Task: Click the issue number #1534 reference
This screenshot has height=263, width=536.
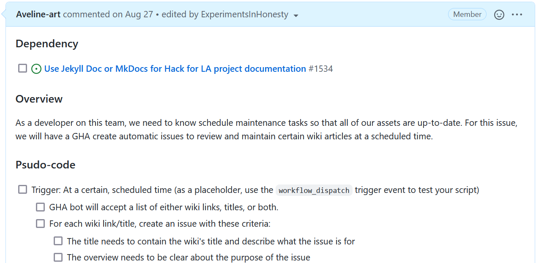Action: (321, 69)
